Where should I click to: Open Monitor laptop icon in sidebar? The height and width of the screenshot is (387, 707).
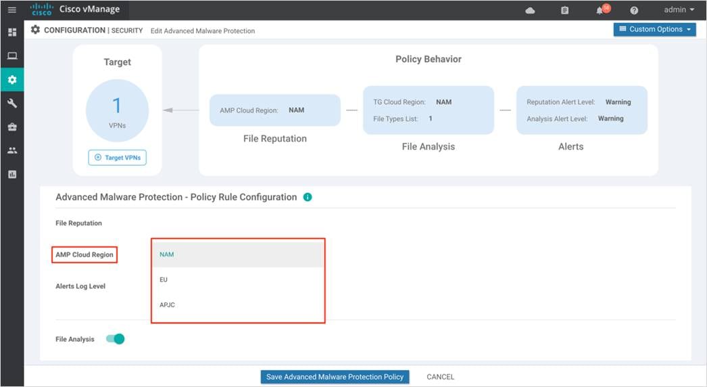tap(12, 56)
